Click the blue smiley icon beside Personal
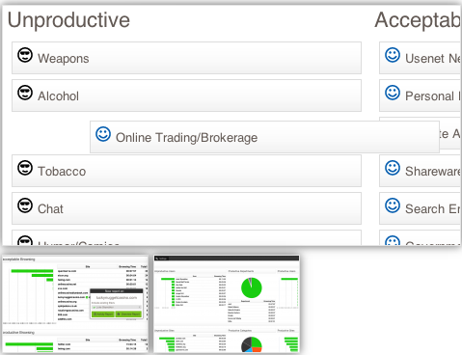 coord(393,93)
